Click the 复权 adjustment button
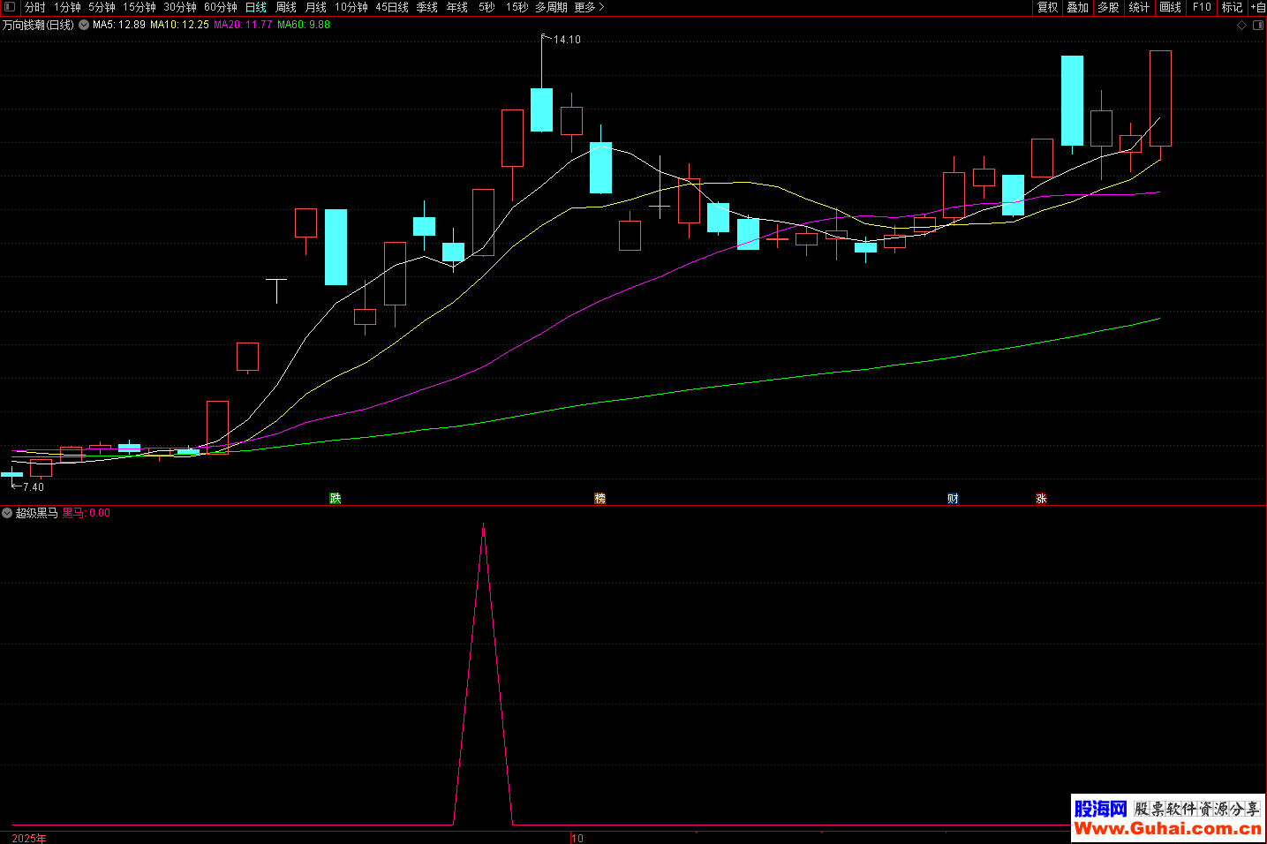1267x844 pixels. 1047,7
